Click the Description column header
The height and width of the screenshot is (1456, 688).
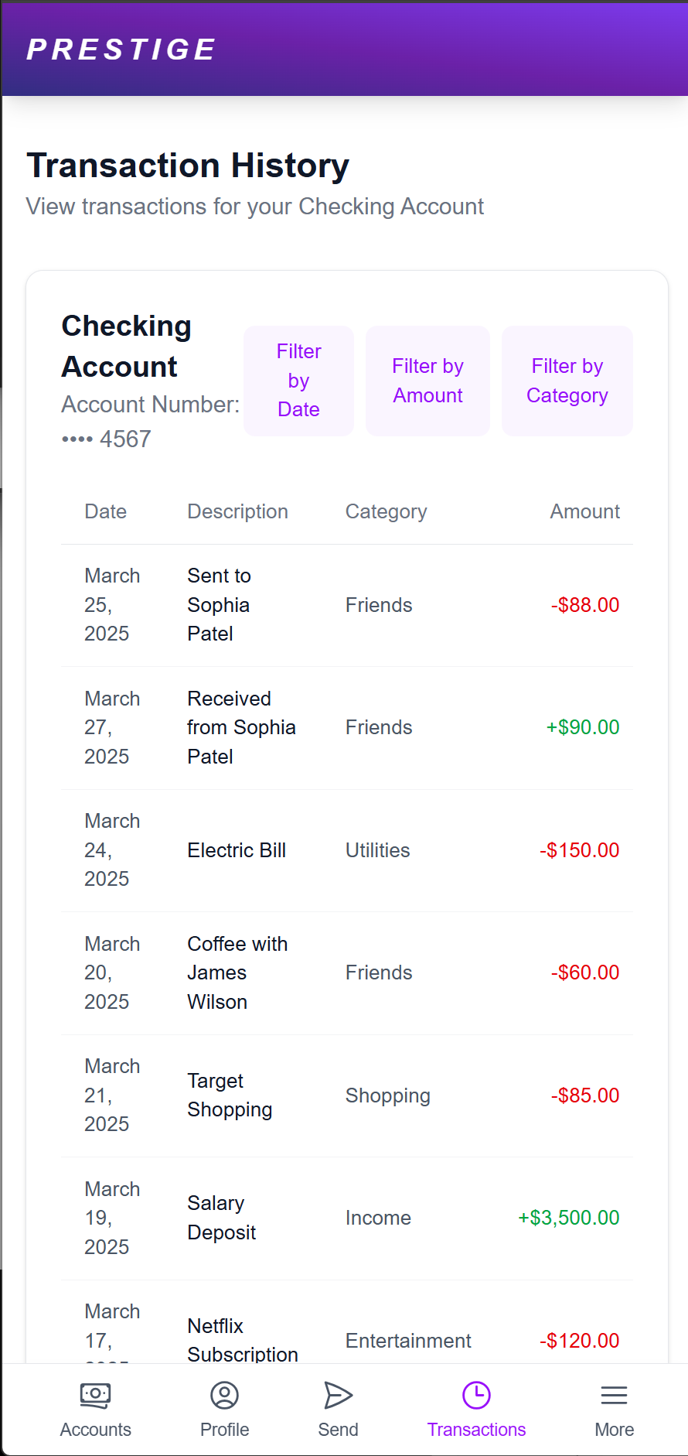pos(237,511)
